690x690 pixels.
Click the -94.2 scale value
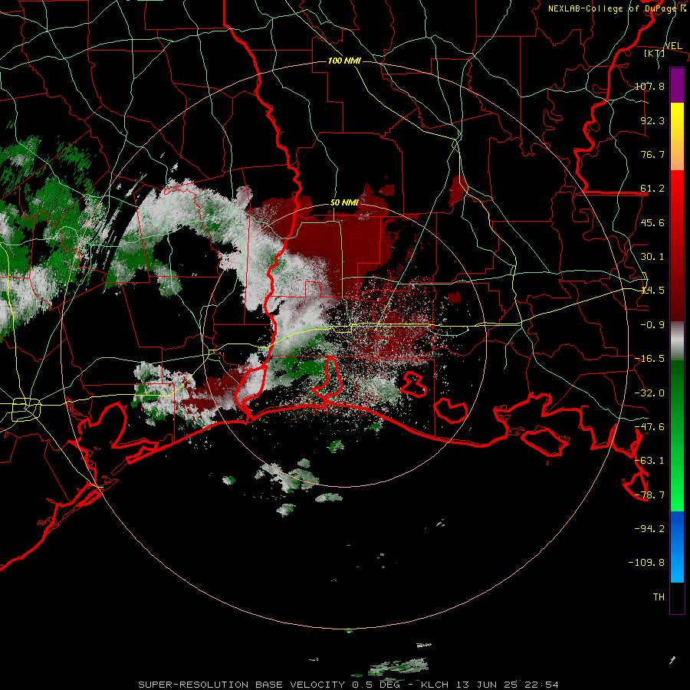coord(649,529)
